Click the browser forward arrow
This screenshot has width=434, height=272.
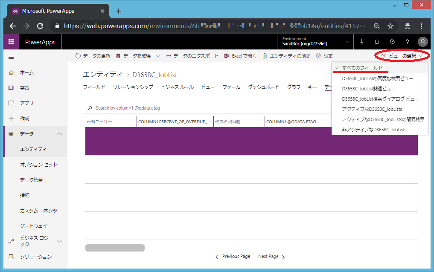(26, 26)
